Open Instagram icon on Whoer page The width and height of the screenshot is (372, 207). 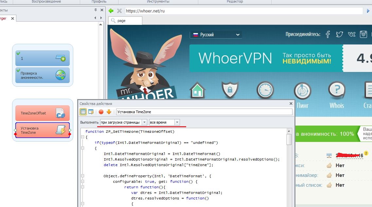click(x=363, y=34)
